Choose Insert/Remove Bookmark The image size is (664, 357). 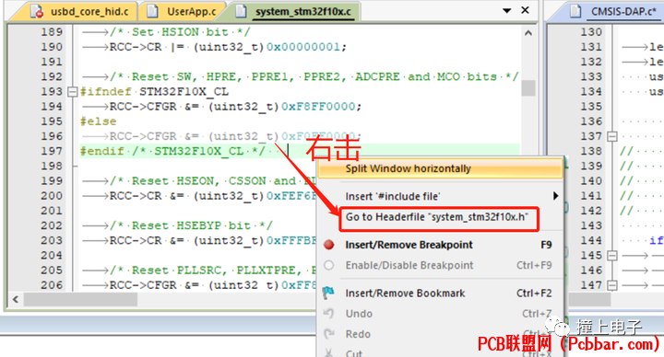point(441,294)
